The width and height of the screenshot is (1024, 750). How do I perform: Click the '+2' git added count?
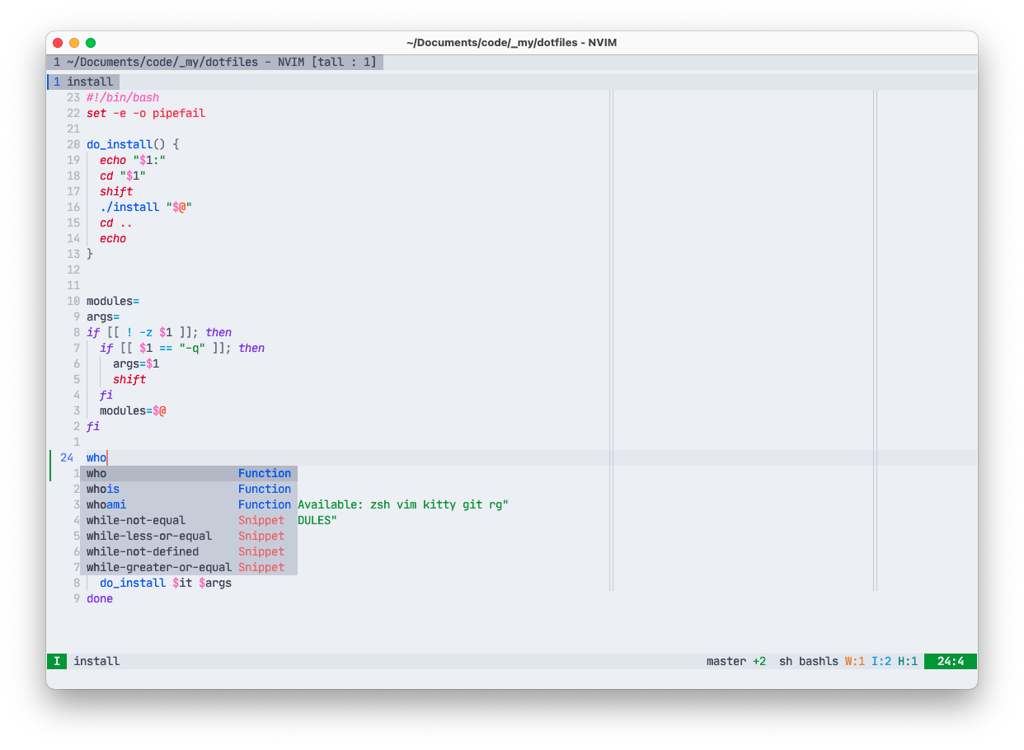pyautogui.click(x=759, y=661)
